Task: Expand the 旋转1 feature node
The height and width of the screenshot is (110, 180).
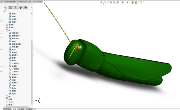Action: tap(7, 58)
